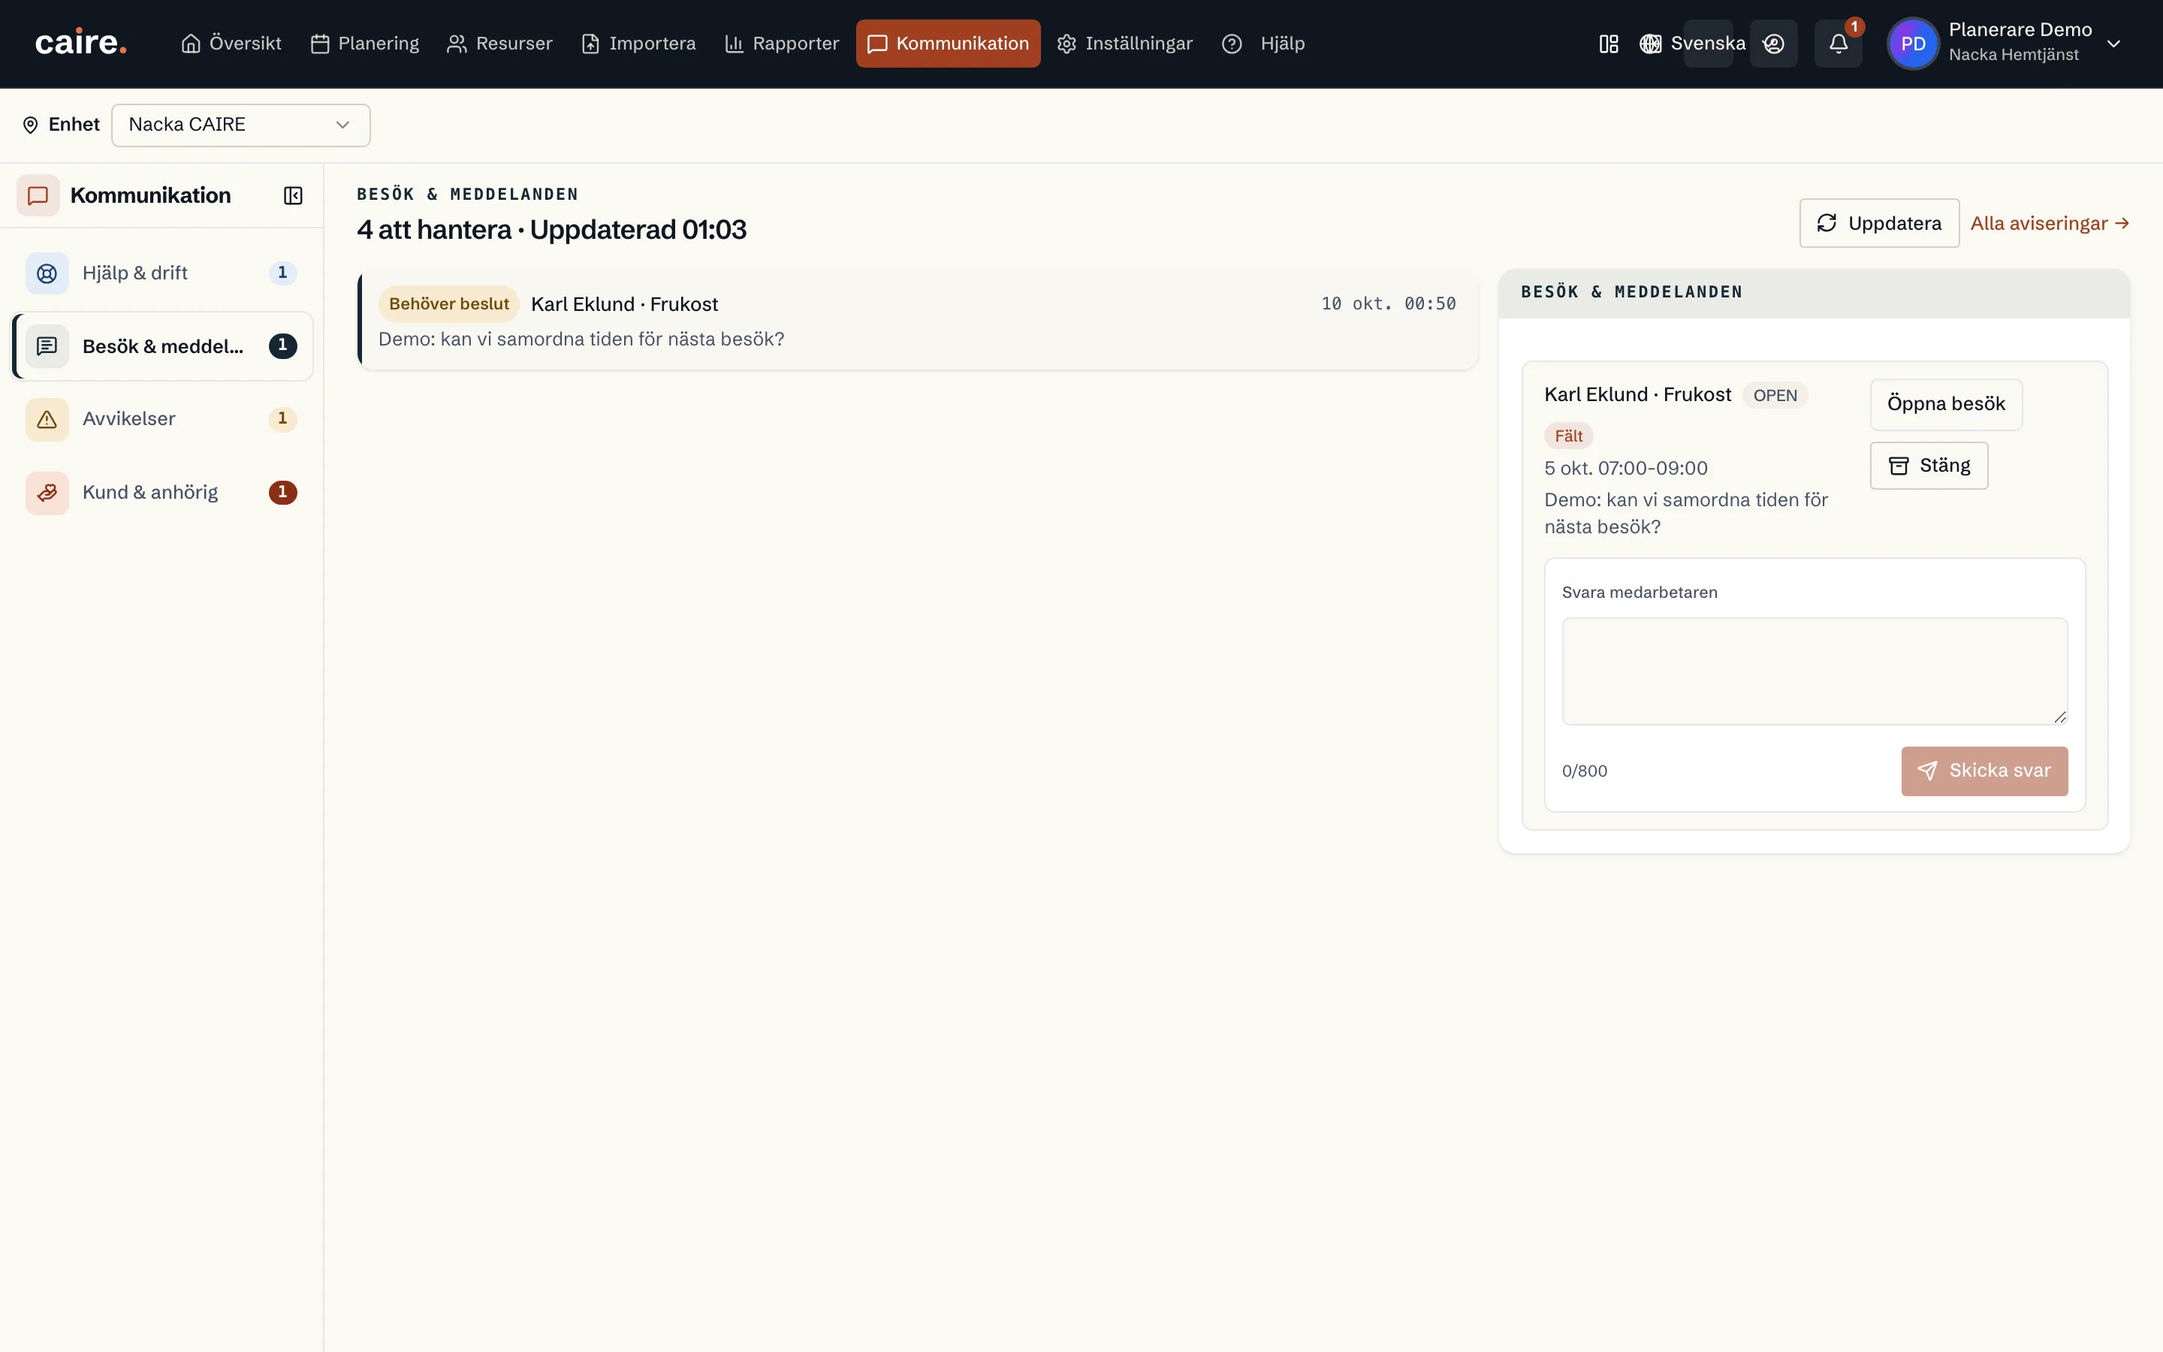This screenshot has width=2163, height=1352.
Task: Open Inställningar settings
Action: pos(1124,43)
